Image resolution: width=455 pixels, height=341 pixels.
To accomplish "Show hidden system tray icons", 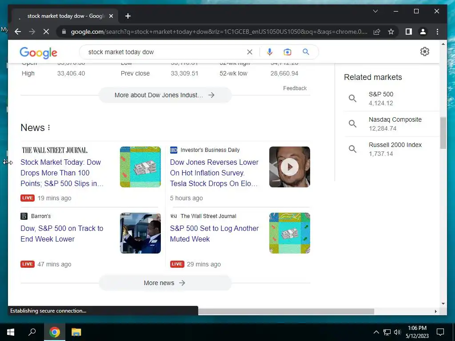I will (x=376, y=332).
